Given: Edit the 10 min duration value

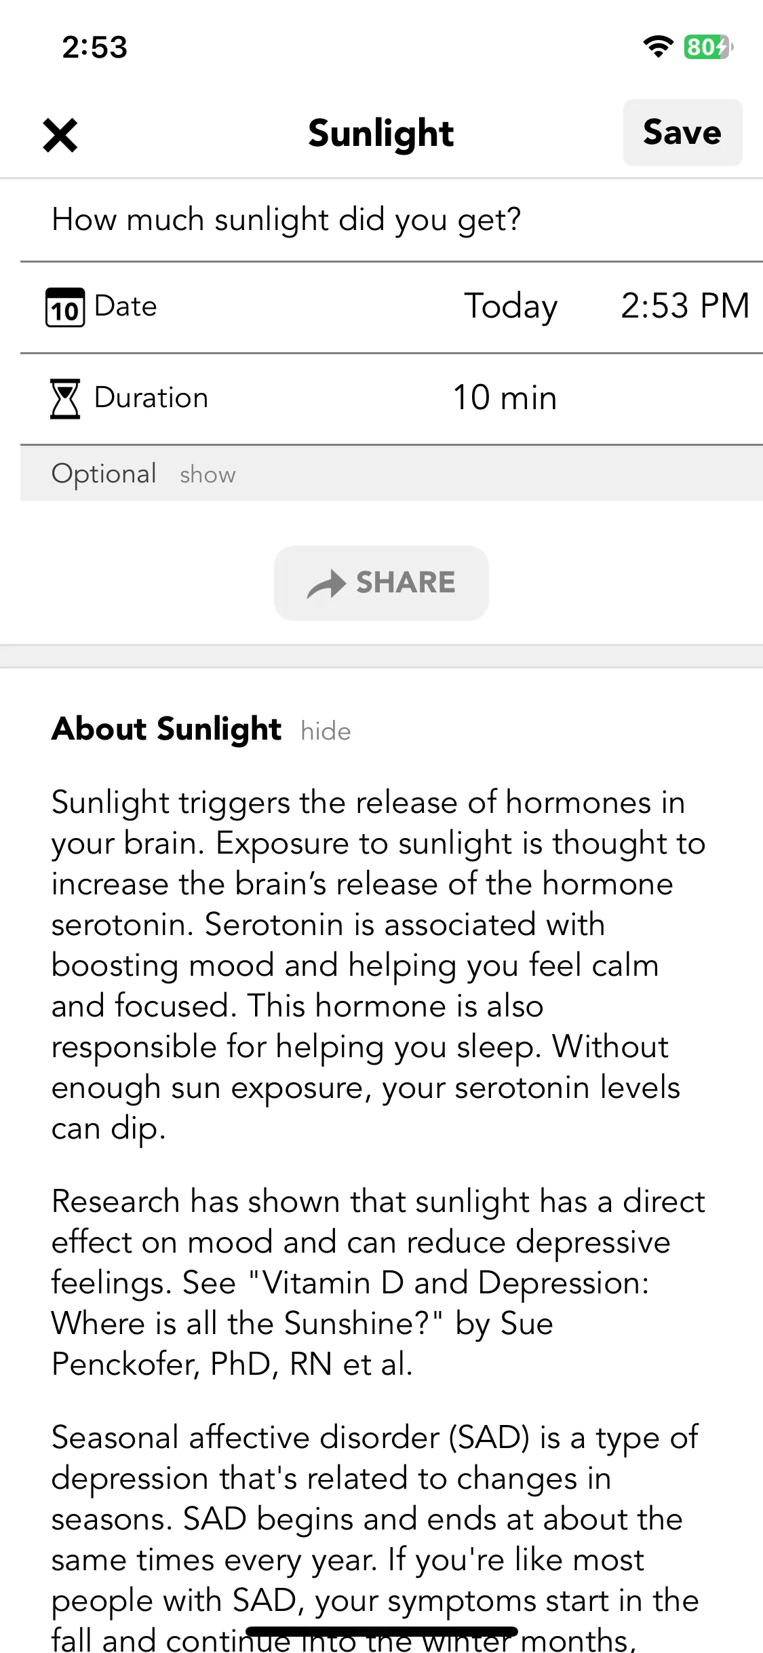Looking at the screenshot, I should point(505,398).
